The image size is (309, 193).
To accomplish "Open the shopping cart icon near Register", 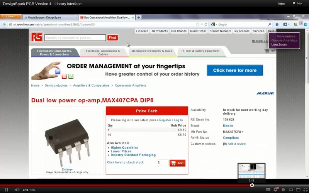I will (x=267, y=51).
